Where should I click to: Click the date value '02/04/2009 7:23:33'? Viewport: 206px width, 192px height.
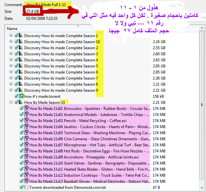pyautogui.click(x=42, y=19)
